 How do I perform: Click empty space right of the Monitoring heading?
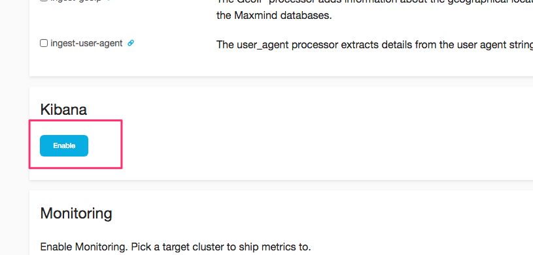pyautogui.click(x=306, y=214)
